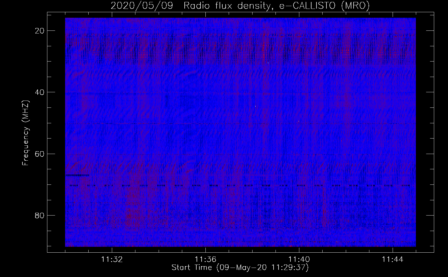Click the plot title '2020/05/09 Radio flux density, e-CALLISTO (MRO)'
This screenshot has height=277, width=448.
(240, 6)
